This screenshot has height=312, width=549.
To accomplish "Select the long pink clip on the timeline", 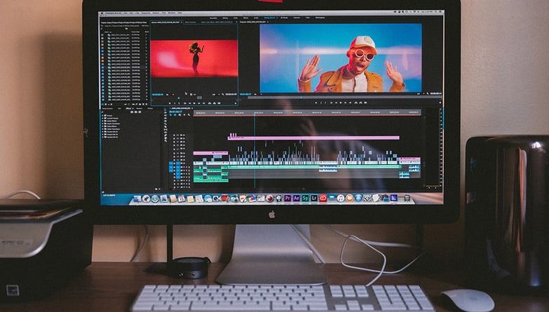I will 313,137.
